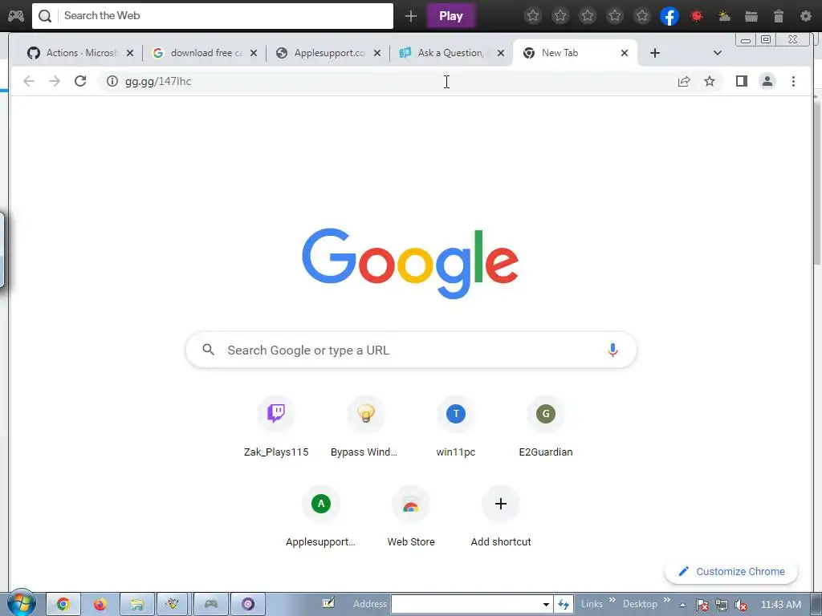
Task: Click the purple Play button
Action: [451, 16]
